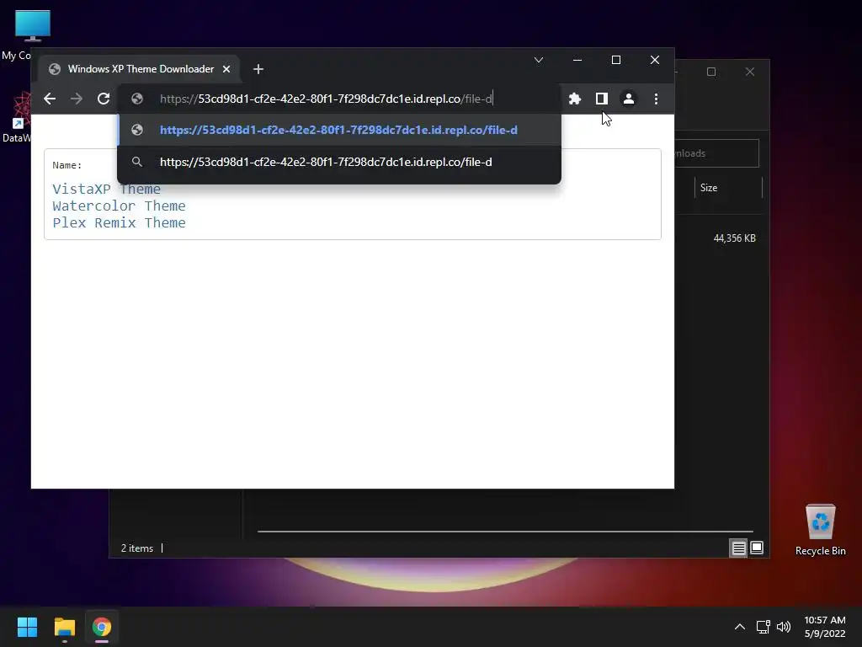This screenshot has height=647, width=862.
Task: Open File Explorer from the taskbar
Action: coord(64,627)
